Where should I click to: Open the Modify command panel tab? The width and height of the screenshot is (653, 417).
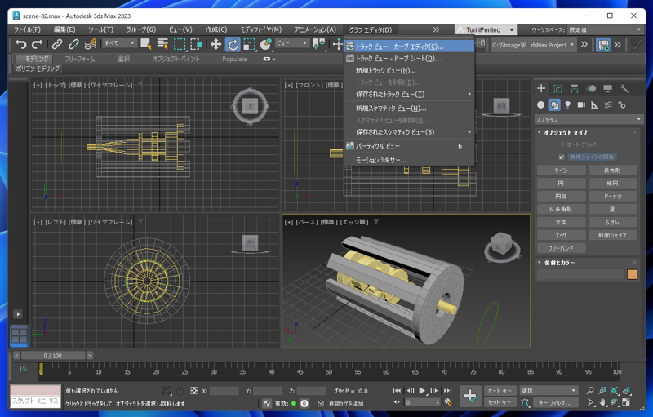tap(557, 88)
